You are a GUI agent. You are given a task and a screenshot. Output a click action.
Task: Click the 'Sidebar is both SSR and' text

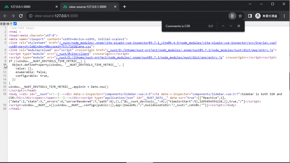tap(262, 94)
